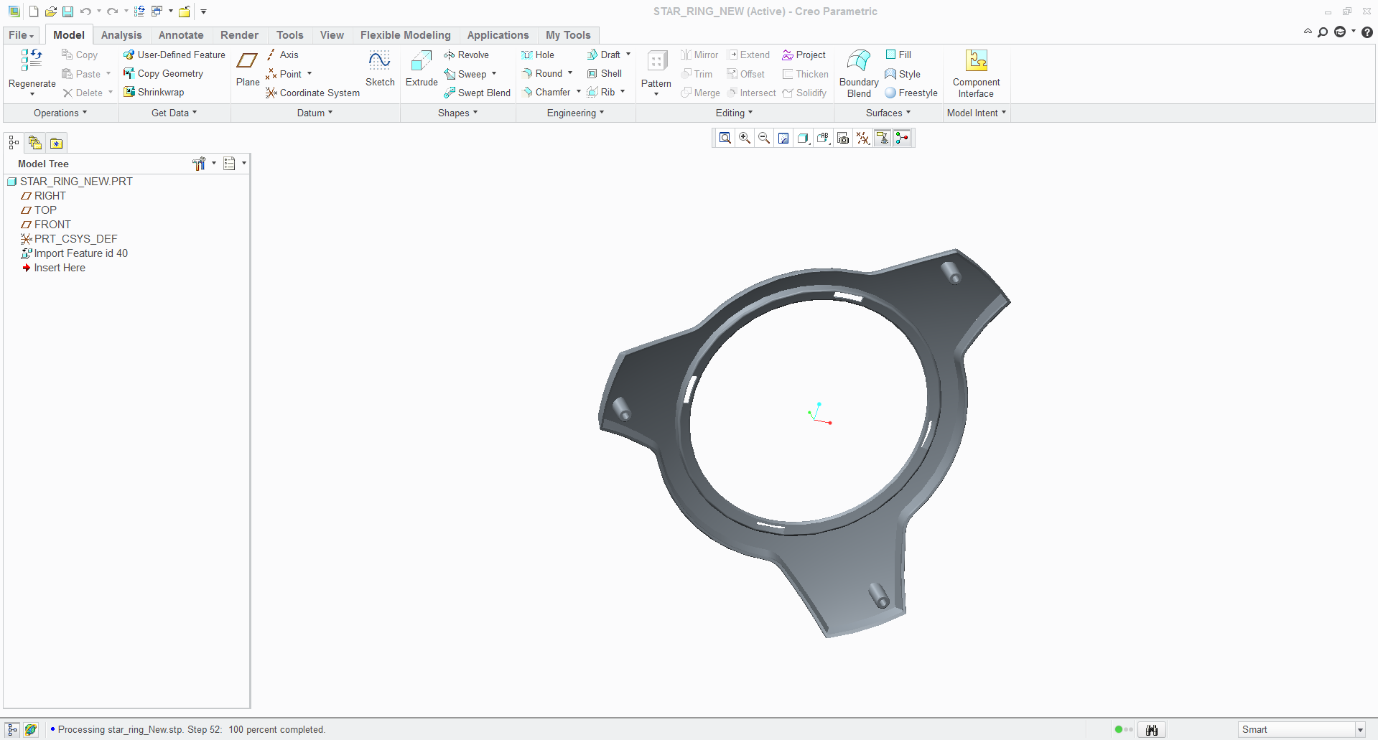
Task: Switch to Model Tree tab icon
Action: [x=14, y=143]
